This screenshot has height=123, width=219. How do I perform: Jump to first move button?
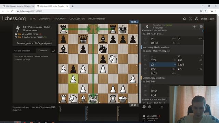coord(162,107)
